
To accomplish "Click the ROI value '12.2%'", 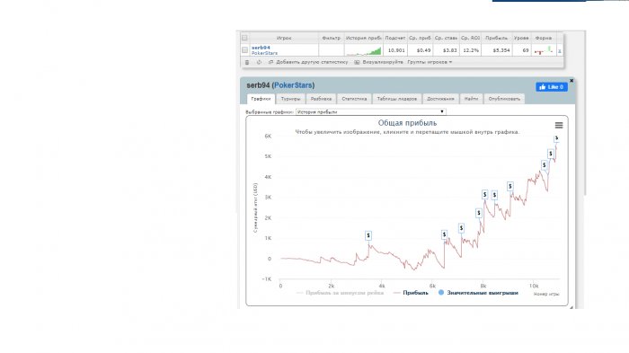I will [x=471, y=50].
